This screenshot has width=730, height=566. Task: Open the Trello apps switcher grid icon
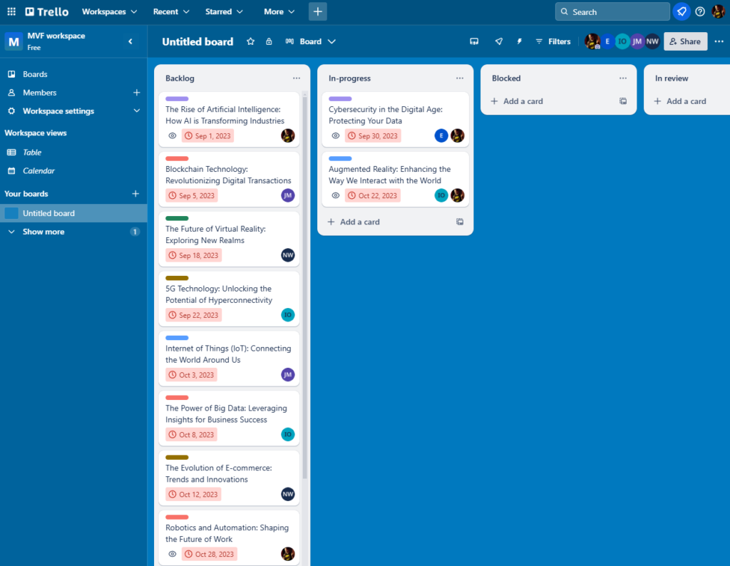pos(11,11)
